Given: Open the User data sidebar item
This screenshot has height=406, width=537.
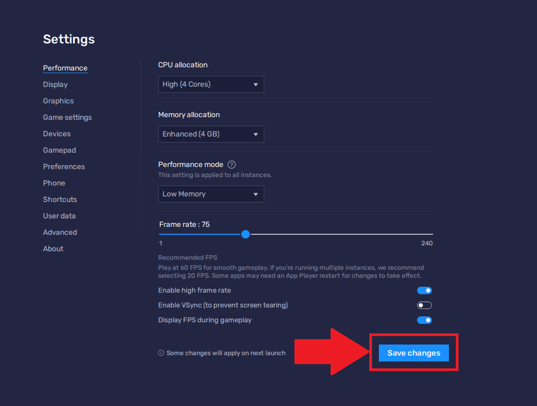Looking at the screenshot, I should pos(59,216).
